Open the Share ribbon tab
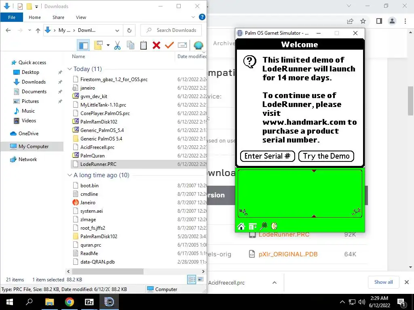Image resolution: width=414 pixels, height=310 pixels. pos(58,17)
